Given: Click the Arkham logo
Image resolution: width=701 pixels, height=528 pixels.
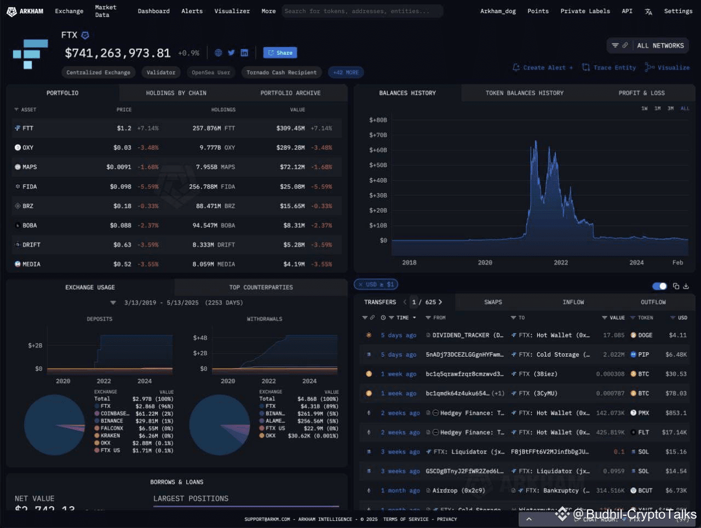Looking at the screenshot, I should pos(25,11).
